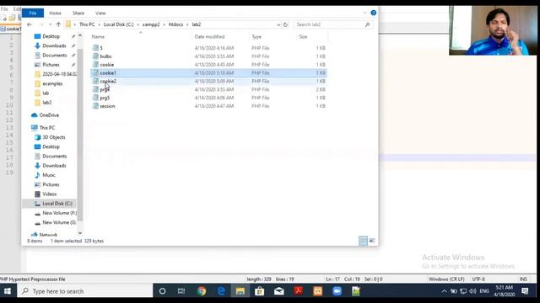Open pinned Downloads in Quick access
This screenshot has height=303, width=540.
(54, 45)
